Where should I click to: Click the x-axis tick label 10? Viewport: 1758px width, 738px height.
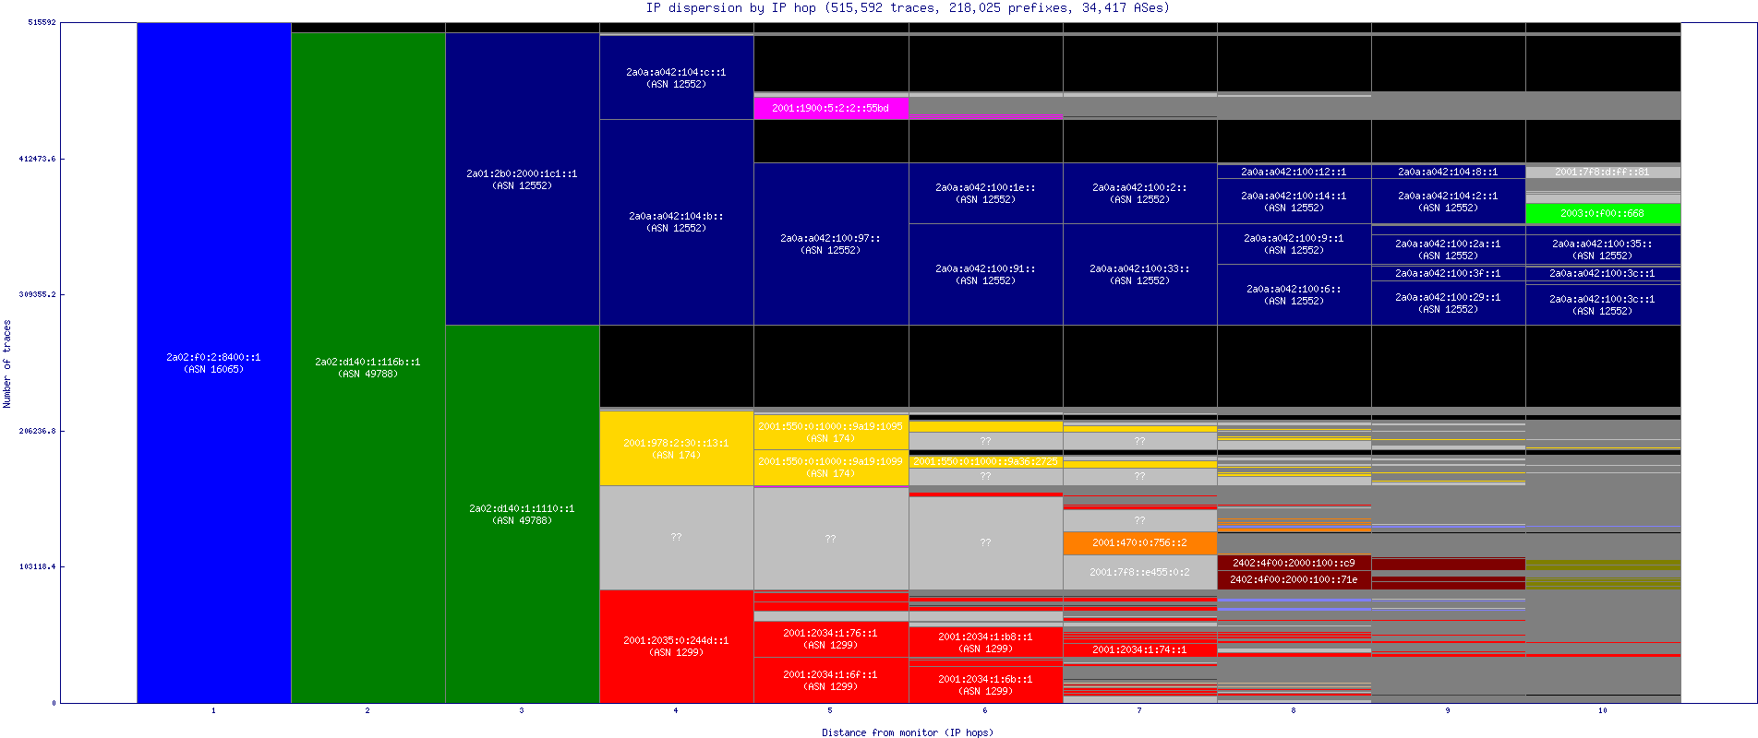tap(1603, 710)
